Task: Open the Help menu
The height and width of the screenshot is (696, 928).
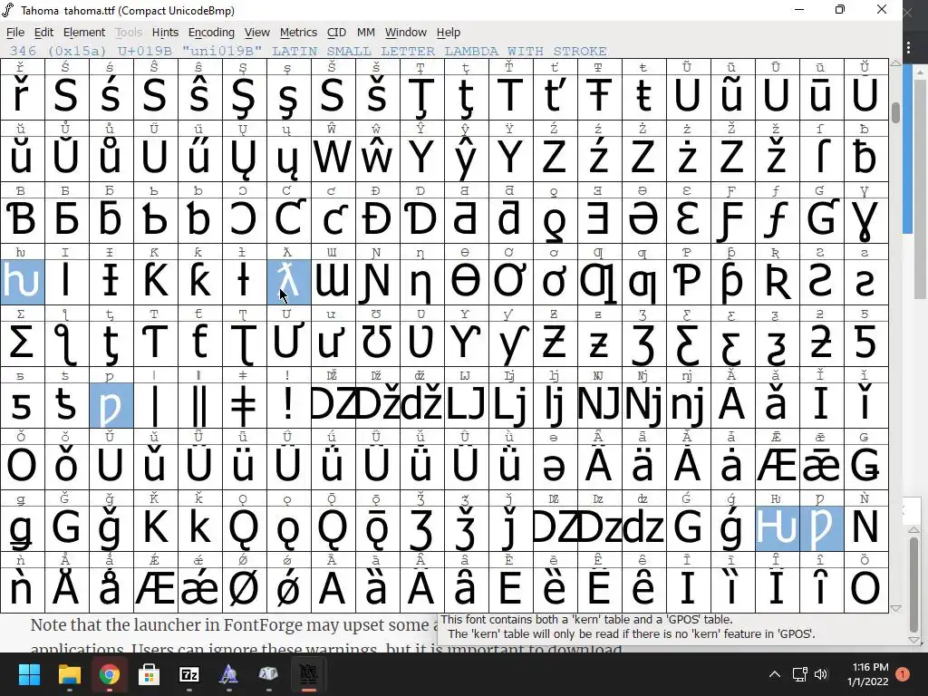Action: click(448, 33)
